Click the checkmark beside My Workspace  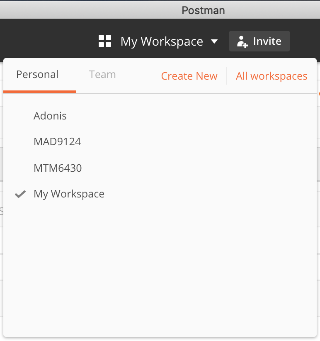20,194
